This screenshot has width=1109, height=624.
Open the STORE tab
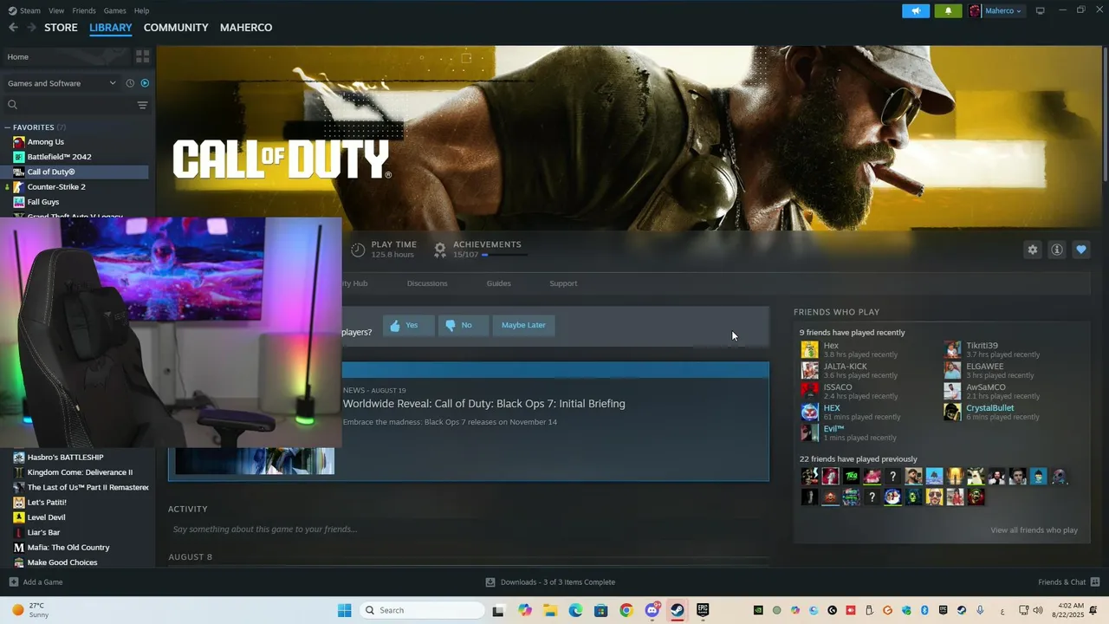(61, 28)
